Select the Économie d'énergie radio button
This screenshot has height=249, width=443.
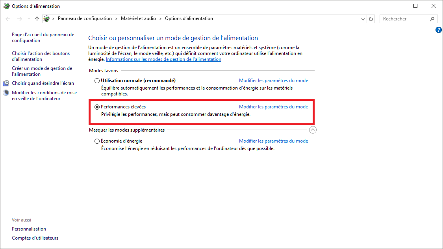[x=97, y=141]
